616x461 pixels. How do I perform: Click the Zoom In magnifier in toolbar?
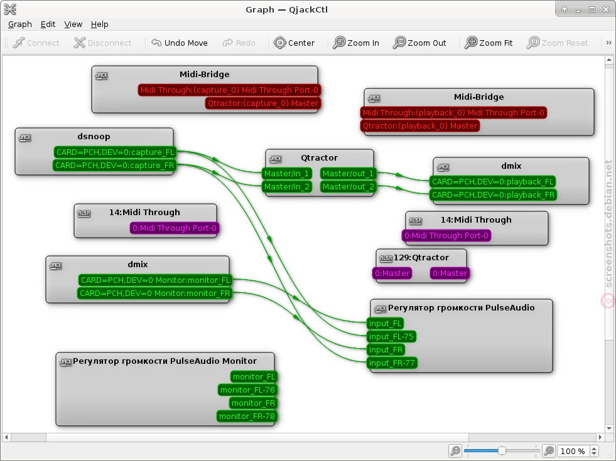coord(339,43)
